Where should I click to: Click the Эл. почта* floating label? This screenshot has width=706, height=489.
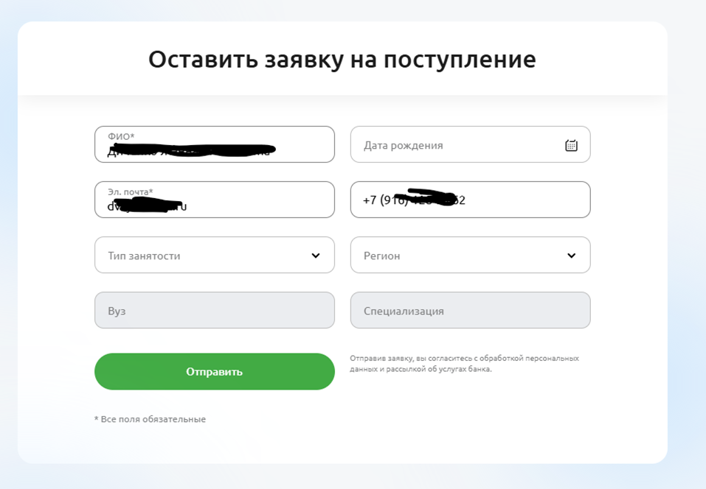(131, 191)
